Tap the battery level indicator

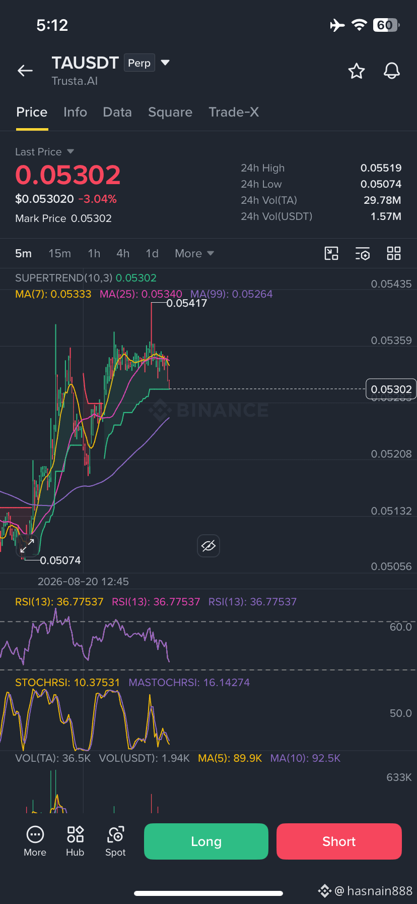[386, 25]
